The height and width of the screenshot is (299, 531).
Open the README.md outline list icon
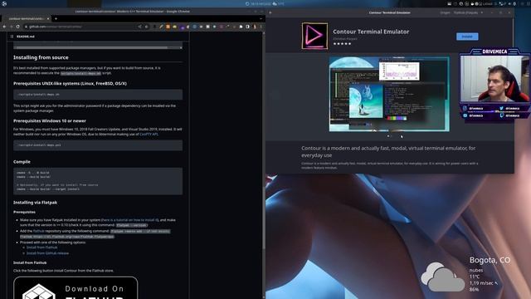(x=12, y=37)
